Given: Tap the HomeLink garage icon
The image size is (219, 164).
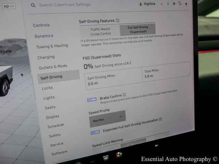Looking at the screenshot, I should [174, 4].
